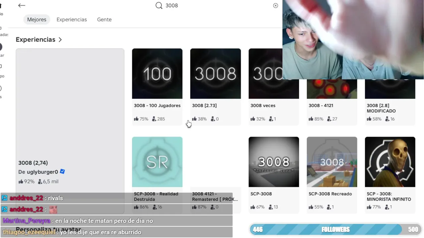Open the SCP-3008 Realidad Destruida thumbnail

coord(157,162)
